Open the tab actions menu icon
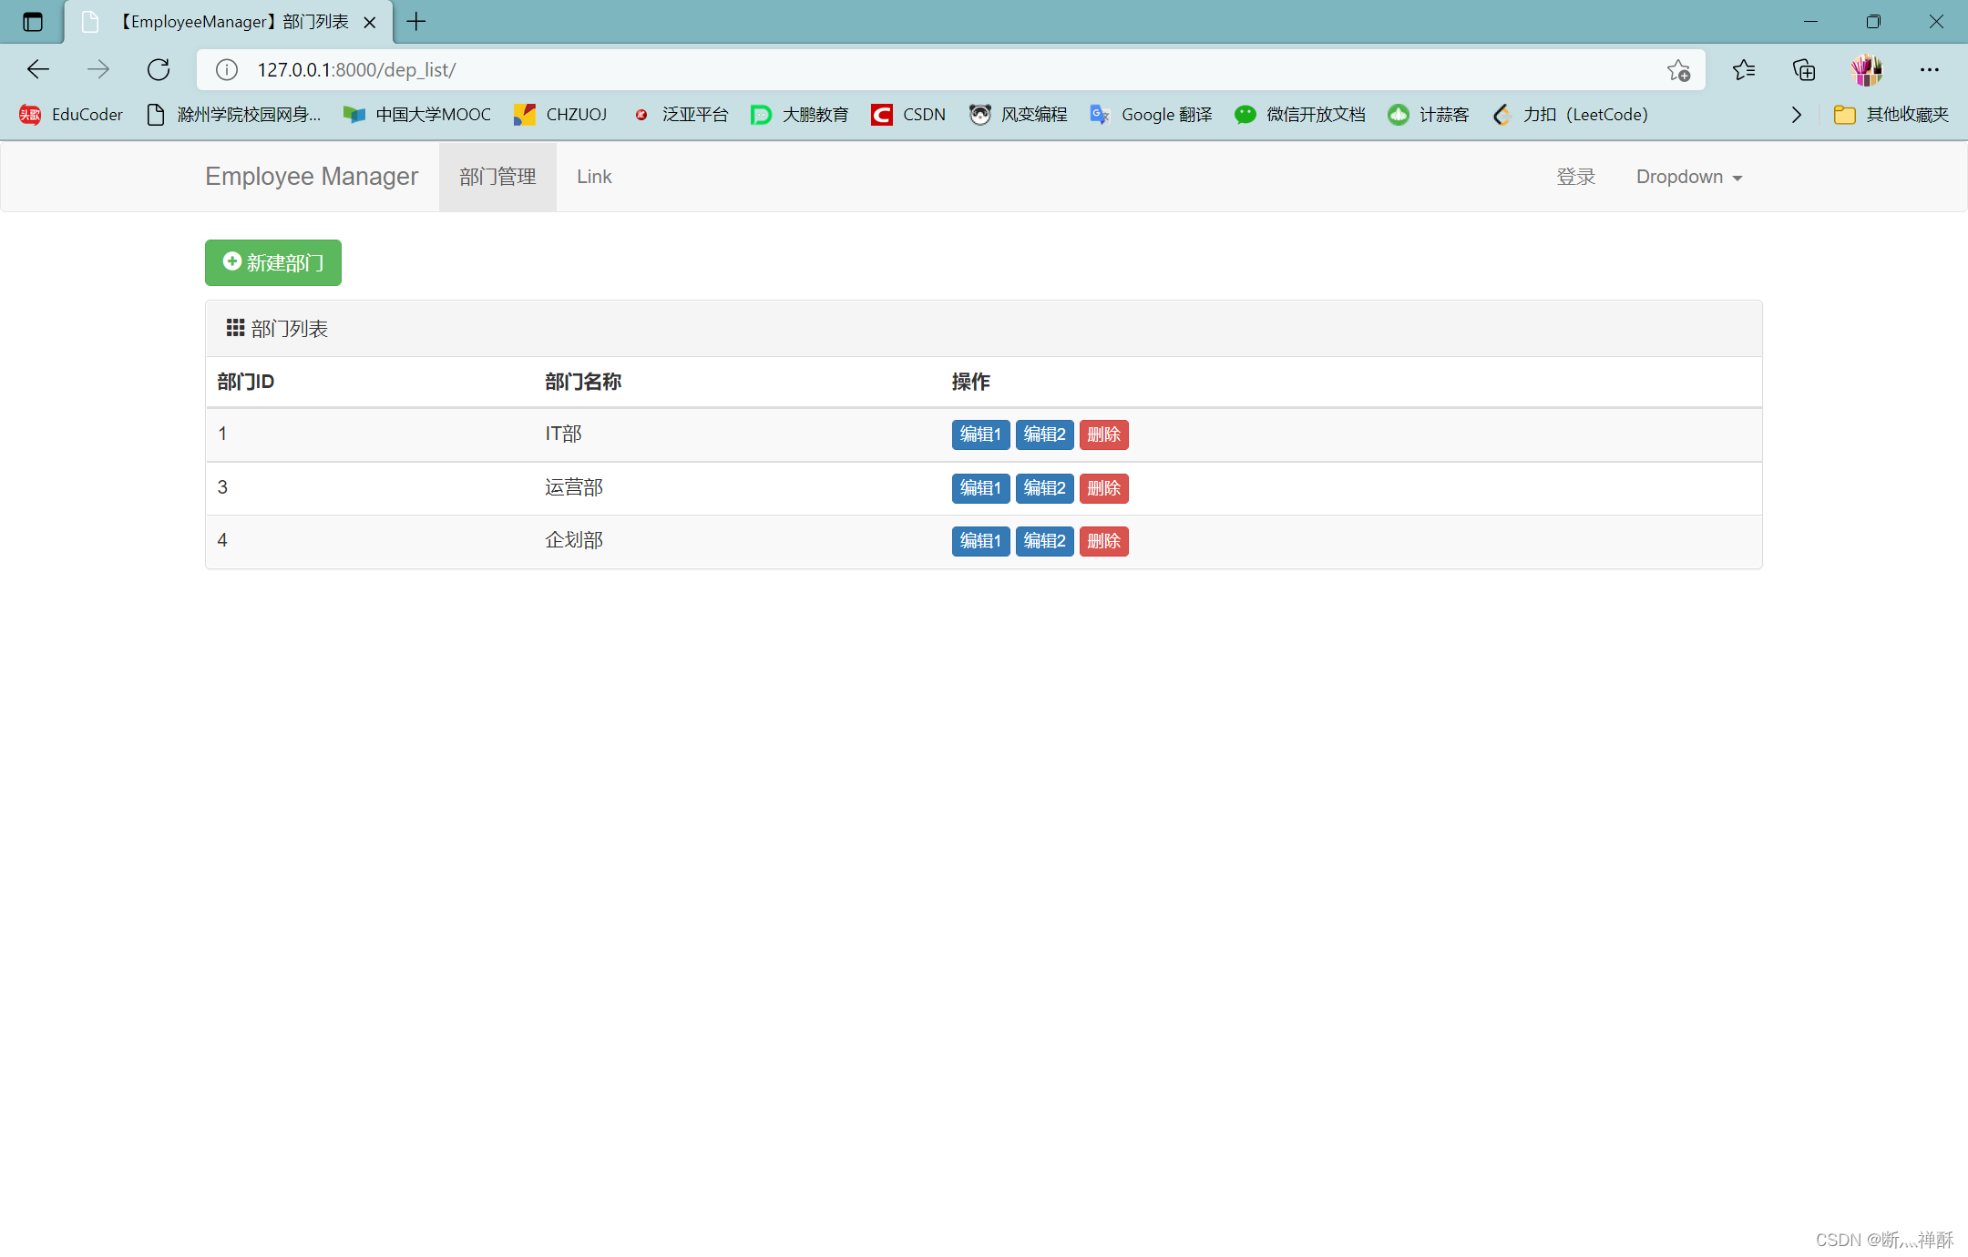This screenshot has width=1968, height=1257. click(33, 22)
